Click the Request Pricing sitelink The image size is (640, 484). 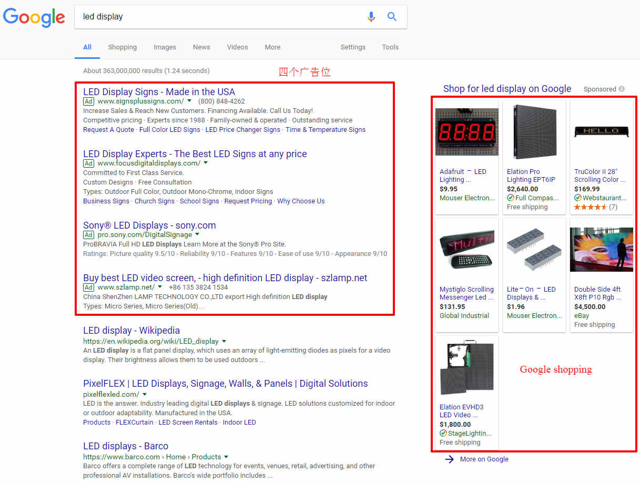click(248, 201)
